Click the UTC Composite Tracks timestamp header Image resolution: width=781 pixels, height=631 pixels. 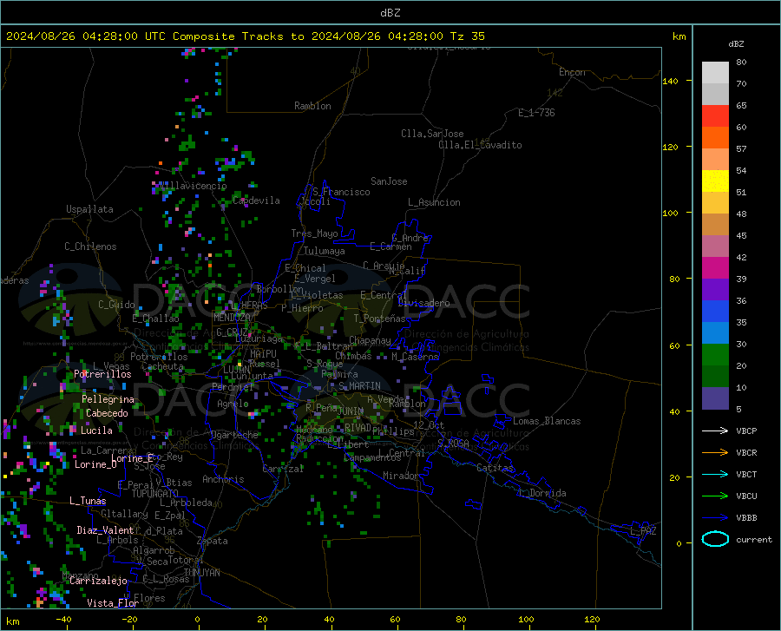click(245, 36)
